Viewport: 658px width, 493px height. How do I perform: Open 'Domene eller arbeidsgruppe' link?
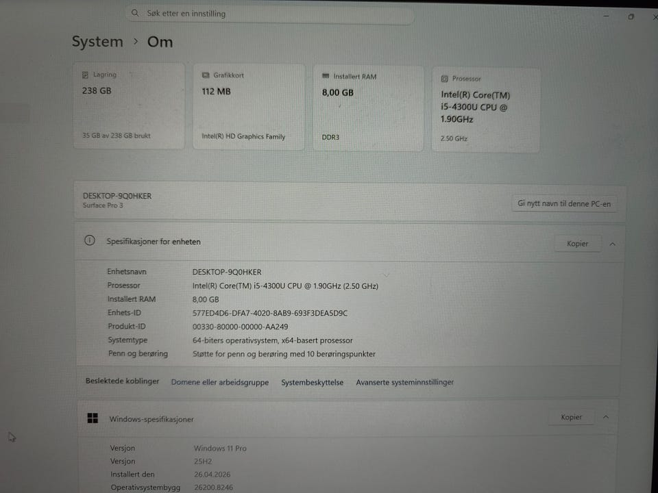(x=220, y=382)
